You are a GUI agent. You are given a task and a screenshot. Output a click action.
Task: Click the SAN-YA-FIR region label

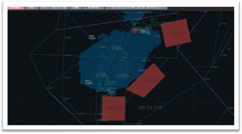pos(150,108)
